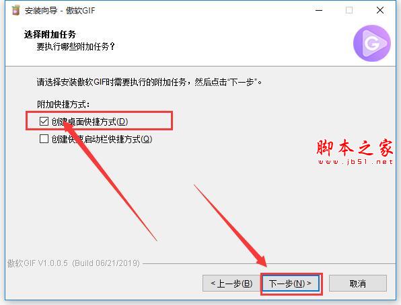401x305 pixels.
Task: Click the instruction text mentioning 下一步
Action: pos(149,82)
